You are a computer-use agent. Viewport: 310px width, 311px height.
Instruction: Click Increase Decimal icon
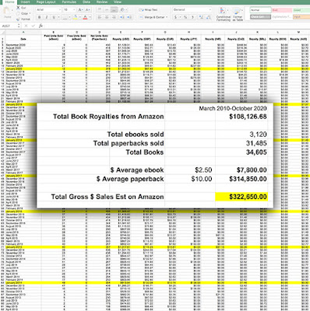tap(202, 17)
